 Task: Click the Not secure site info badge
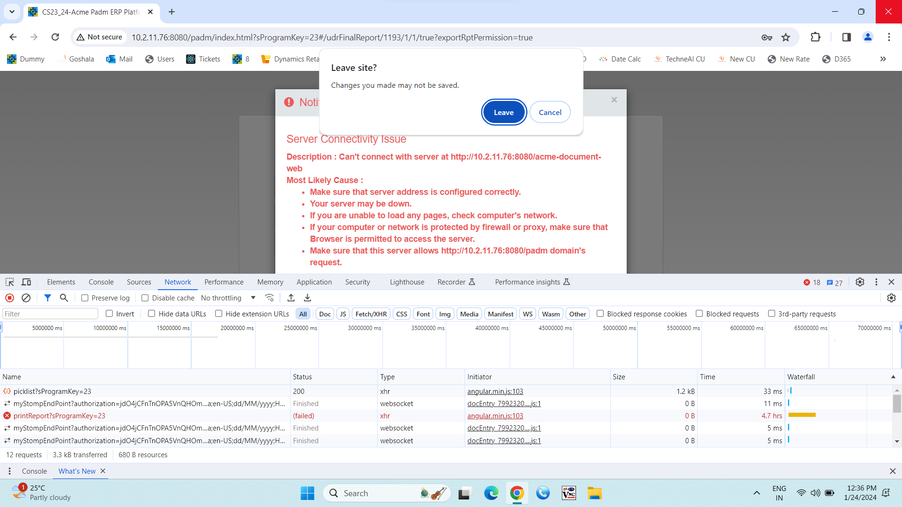(100, 37)
